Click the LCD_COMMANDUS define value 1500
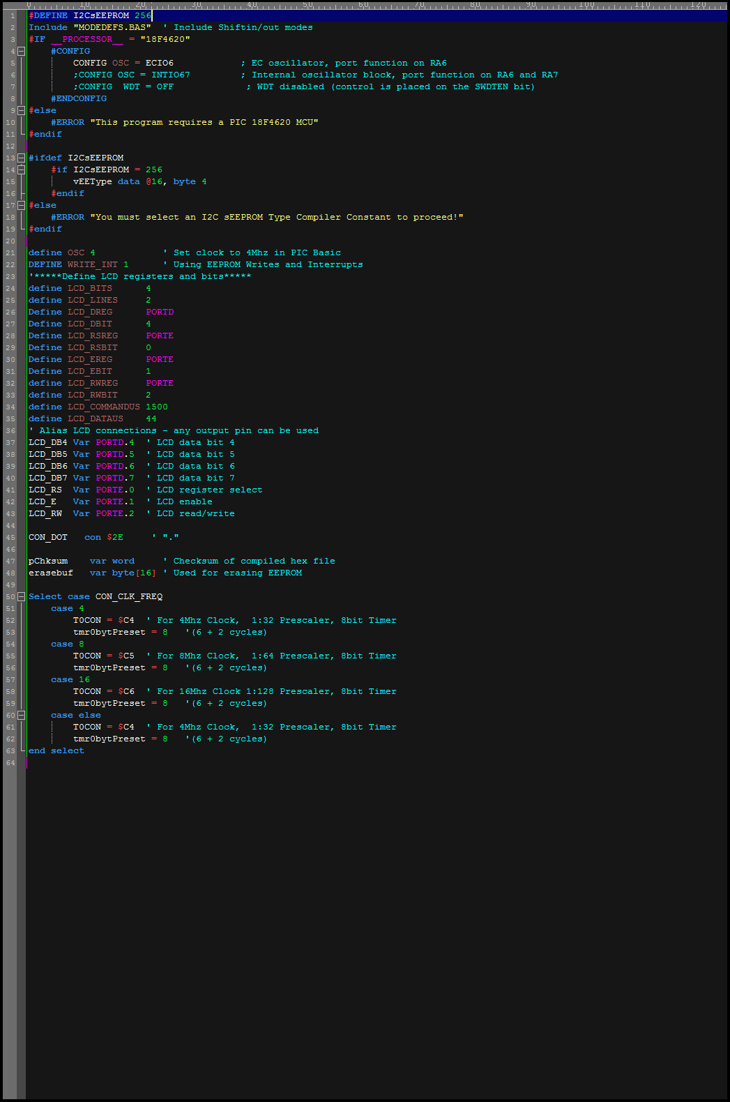The height and width of the screenshot is (1102, 730). [156, 407]
